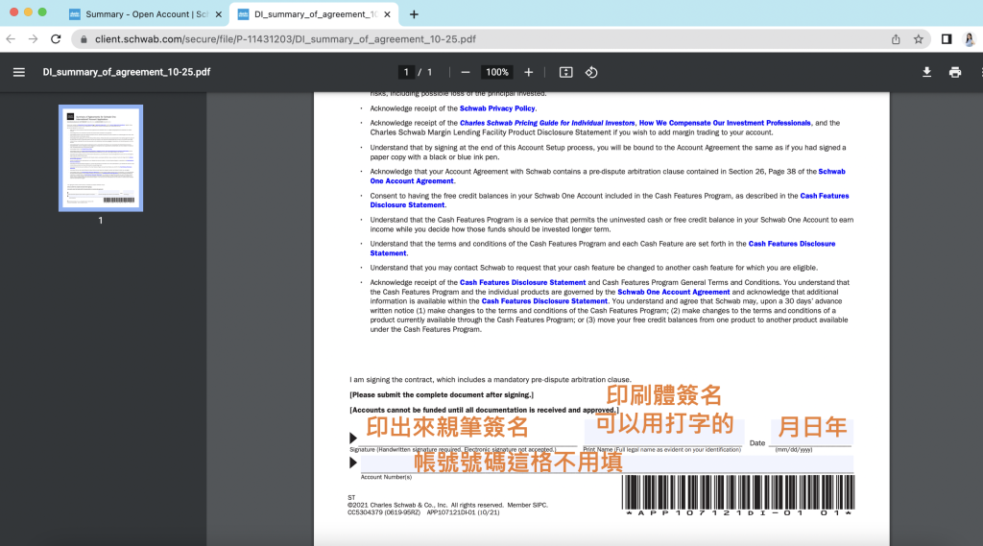Viewport: 983px width, 546px height.
Task: Click the Print Name field
Action: [x=664, y=433]
